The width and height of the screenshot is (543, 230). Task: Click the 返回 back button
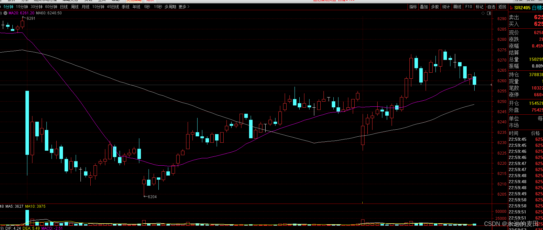(502, 7)
